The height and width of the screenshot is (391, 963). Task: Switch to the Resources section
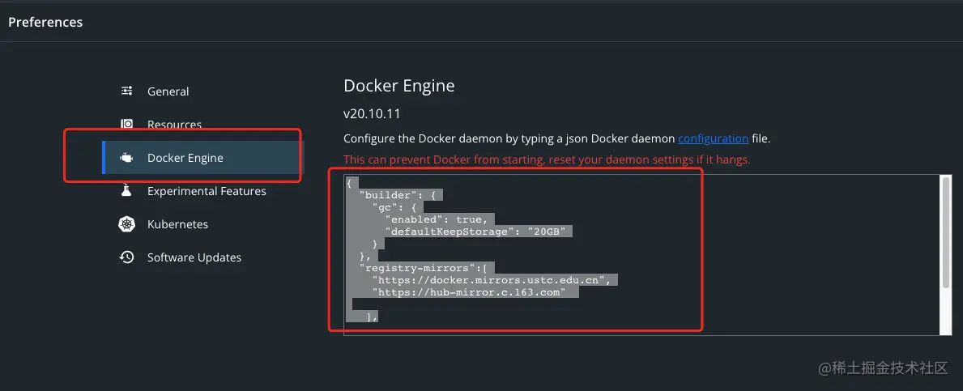174,125
